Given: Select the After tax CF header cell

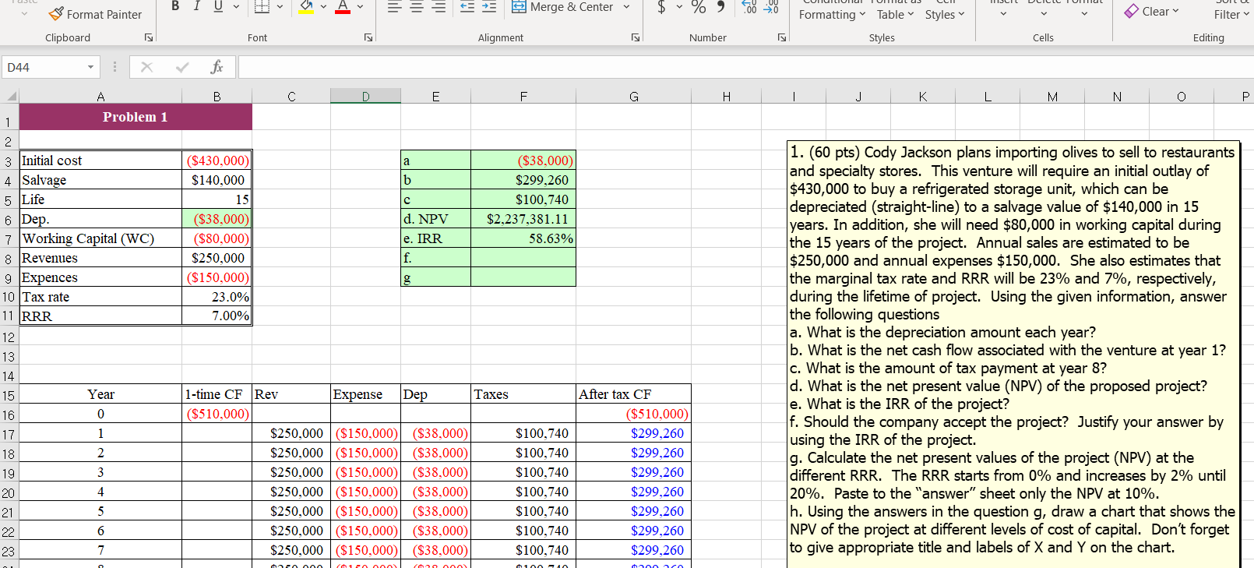Looking at the screenshot, I should pos(633,394).
